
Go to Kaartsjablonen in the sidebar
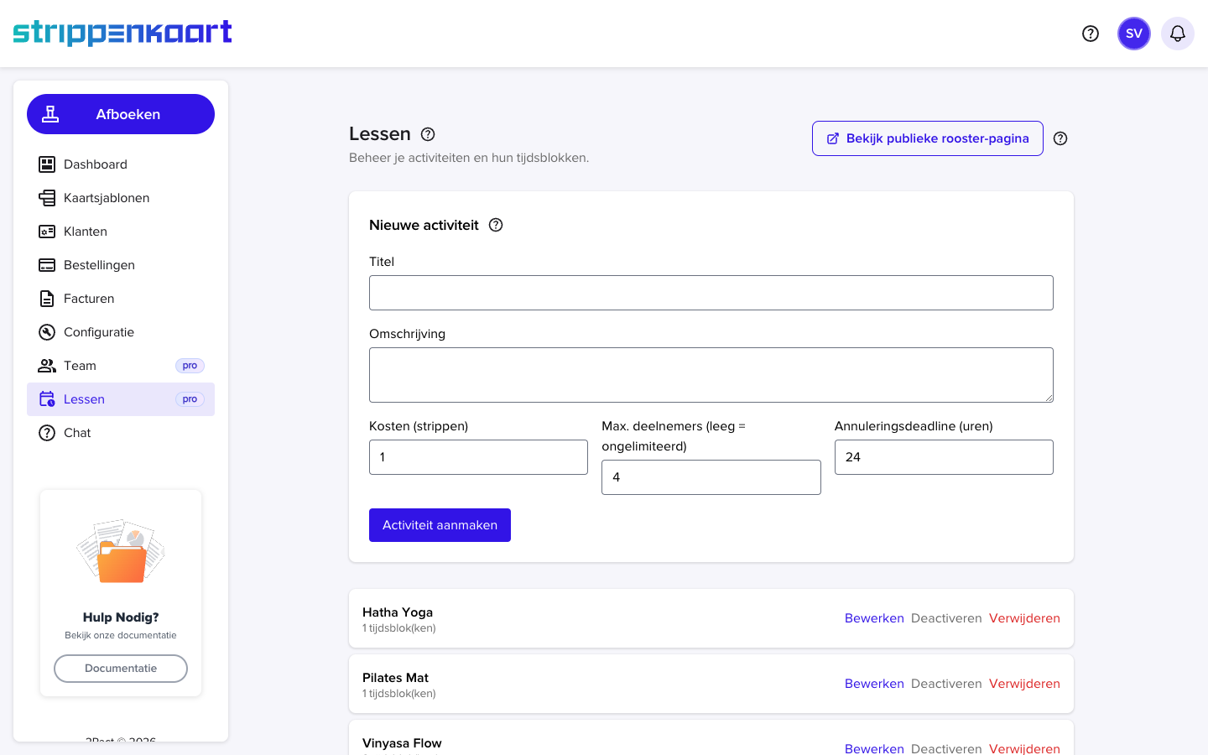pos(121,198)
